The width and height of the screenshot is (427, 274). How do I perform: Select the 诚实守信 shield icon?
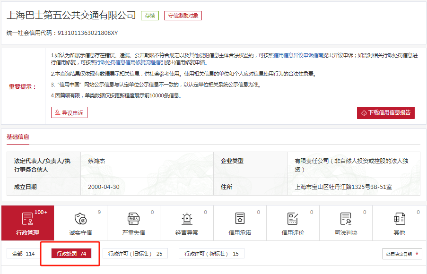[80, 219]
